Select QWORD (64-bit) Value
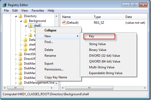The width and height of the screenshot is (151, 100). 108,61
